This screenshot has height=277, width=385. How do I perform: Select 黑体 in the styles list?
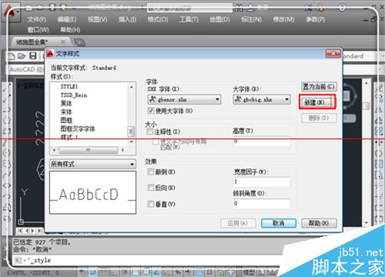coord(66,104)
